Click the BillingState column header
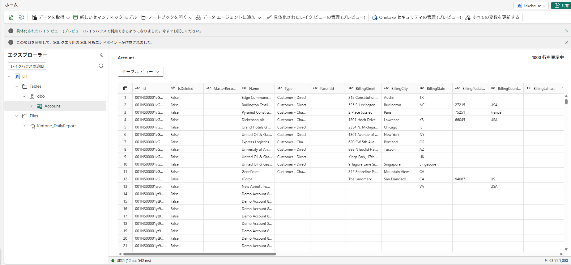571x265 pixels. [x=435, y=88]
